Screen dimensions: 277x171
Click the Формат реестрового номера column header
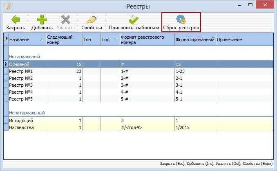point(147,39)
